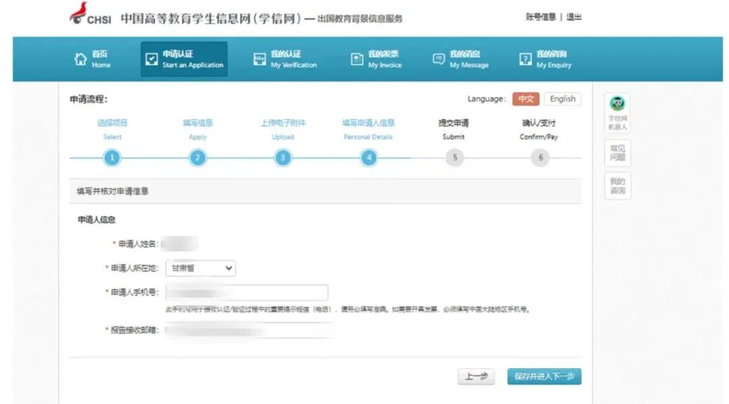The height and width of the screenshot is (404, 729).
Task: Click step 4 Personal Details circle
Action: click(369, 158)
